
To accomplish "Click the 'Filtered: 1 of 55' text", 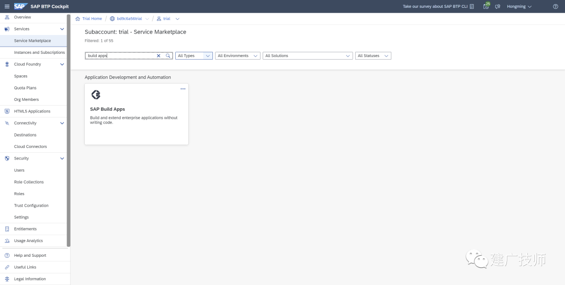I will 99,41.
